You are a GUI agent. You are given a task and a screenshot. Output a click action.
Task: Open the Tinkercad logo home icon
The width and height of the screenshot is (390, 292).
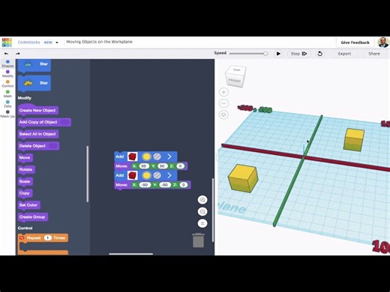pyautogui.click(x=7, y=43)
